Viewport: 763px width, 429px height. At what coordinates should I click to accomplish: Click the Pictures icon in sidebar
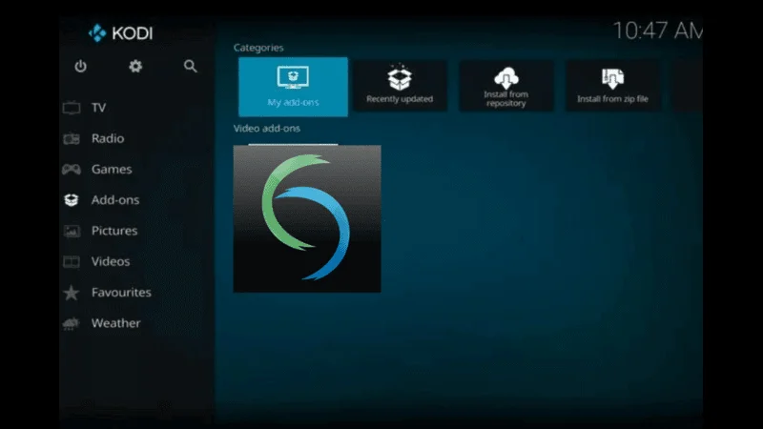(x=72, y=231)
